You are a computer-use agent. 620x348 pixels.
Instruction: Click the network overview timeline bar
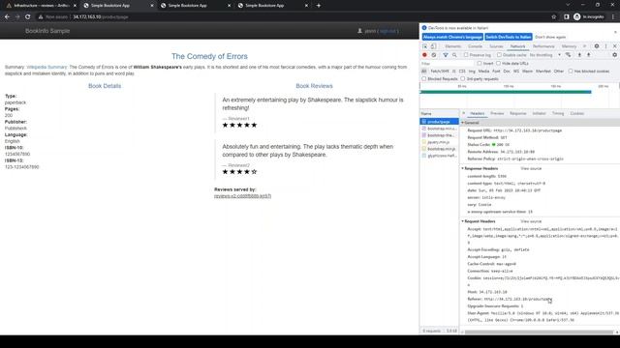tap(506, 92)
